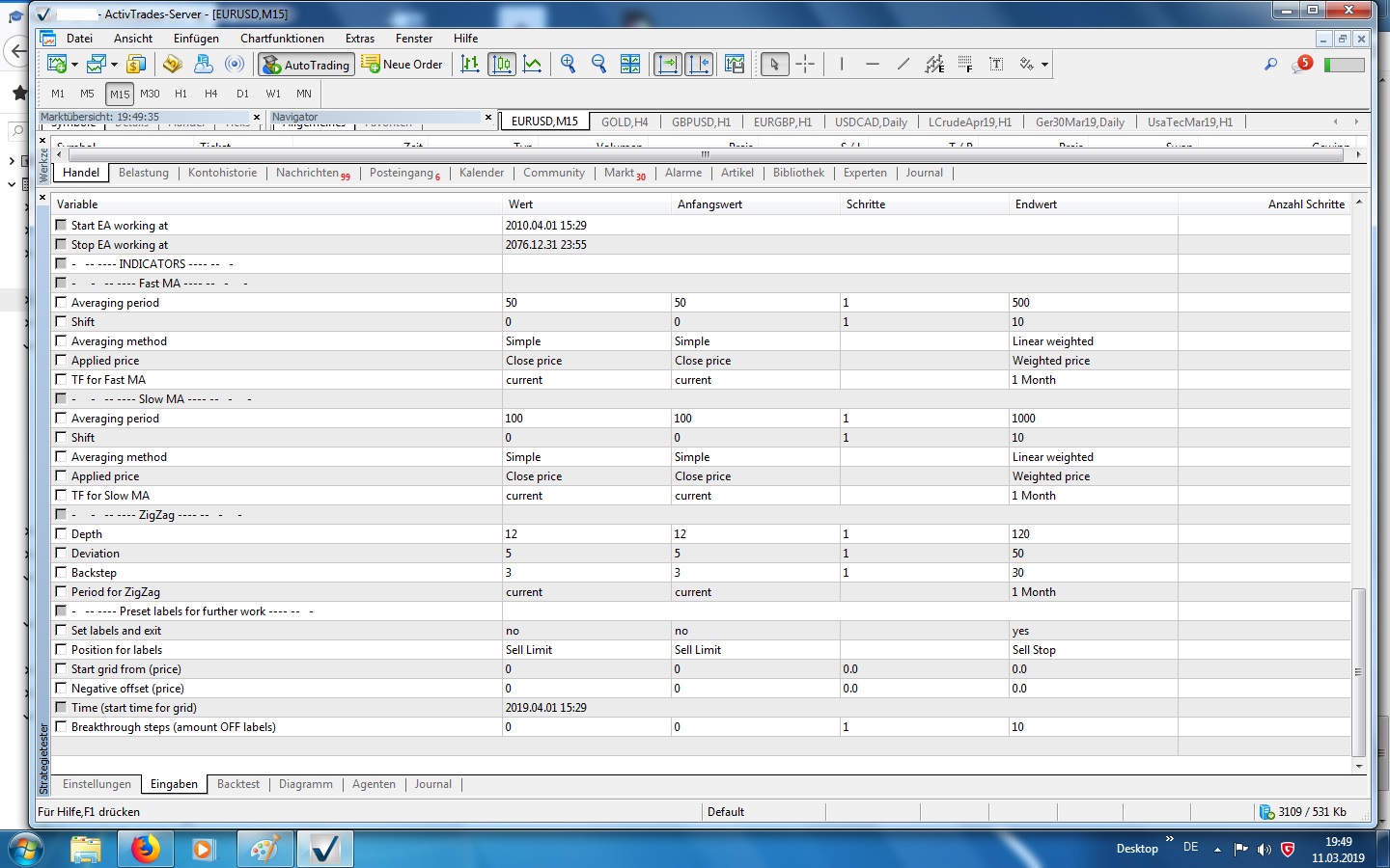Tick the Period for ZigZag checkbox
Image resolution: width=1390 pixels, height=868 pixels.
coord(62,591)
